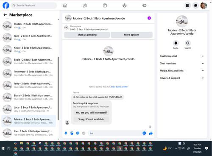Open the Friends icon in top bar
The image size is (212, 156).
85,6
